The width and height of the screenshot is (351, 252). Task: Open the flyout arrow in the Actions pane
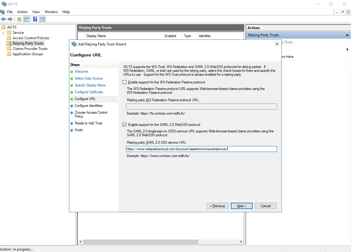tap(347, 50)
